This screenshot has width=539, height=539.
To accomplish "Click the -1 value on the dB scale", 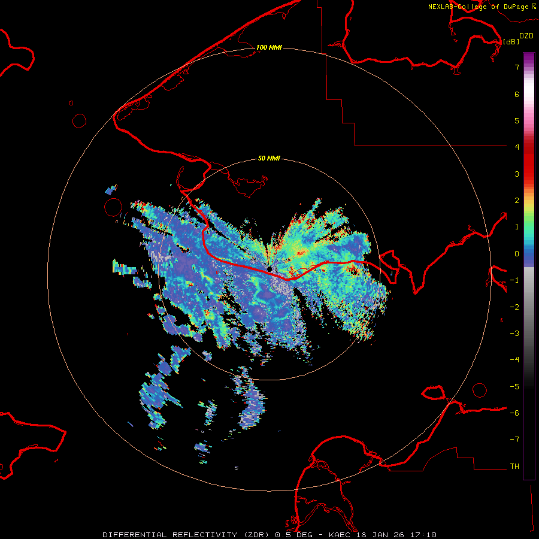I will 514,280.
